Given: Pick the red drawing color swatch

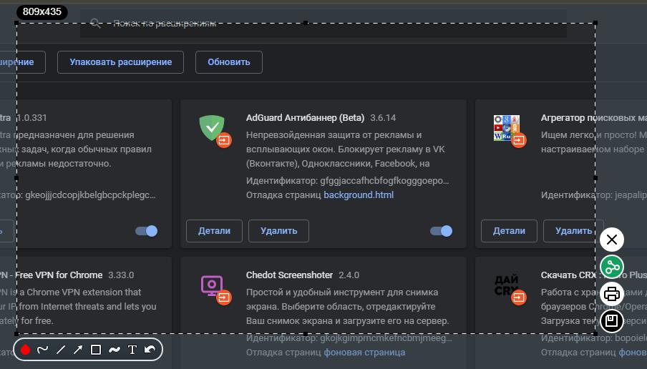Looking at the screenshot, I should [25, 350].
